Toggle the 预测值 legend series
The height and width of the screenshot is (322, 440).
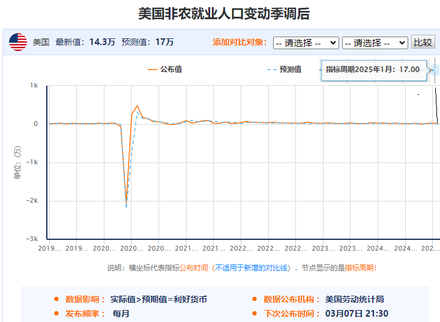(290, 70)
